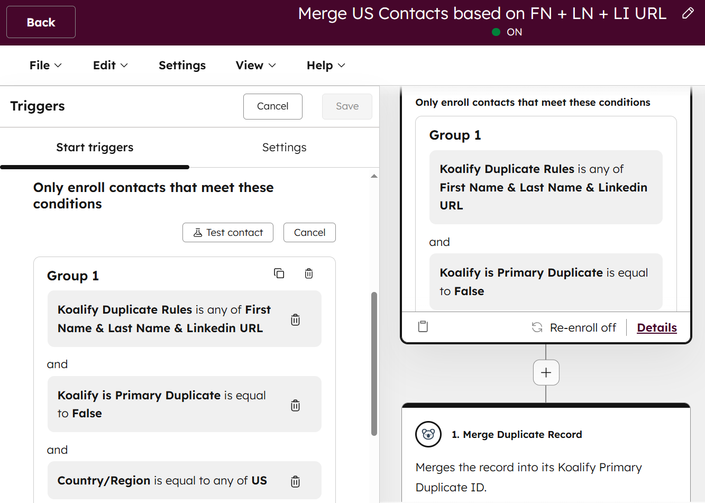Switch to the Settings tab in Triggers
This screenshot has height=503, width=705.
click(x=284, y=148)
